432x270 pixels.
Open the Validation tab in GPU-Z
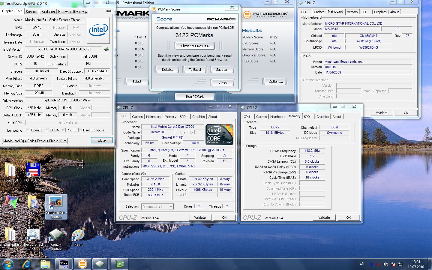point(48,12)
